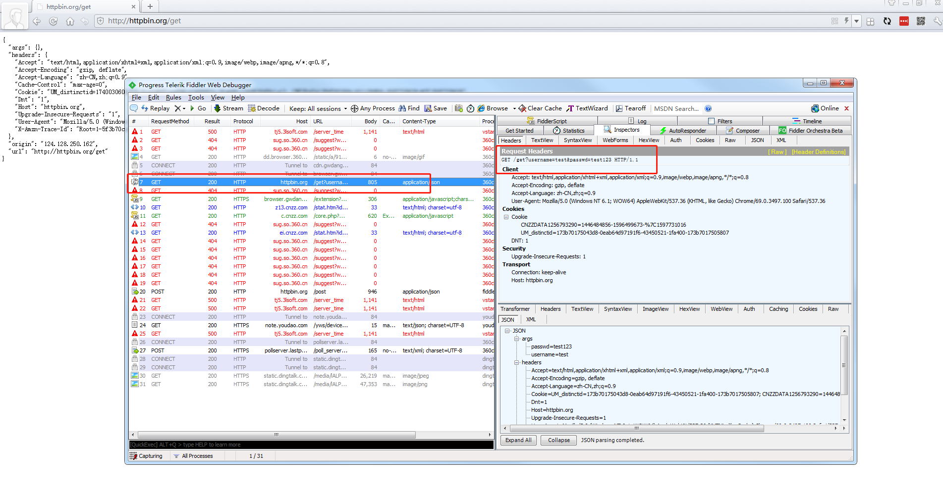Click the Any Process target icon

(x=354, y=108)
